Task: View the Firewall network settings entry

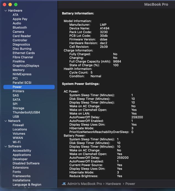Action: click(x=18, y=125)
